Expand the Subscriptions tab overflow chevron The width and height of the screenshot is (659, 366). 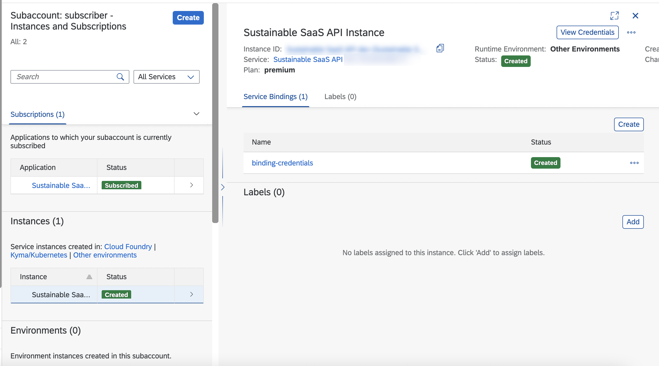(x=196, y=114)
